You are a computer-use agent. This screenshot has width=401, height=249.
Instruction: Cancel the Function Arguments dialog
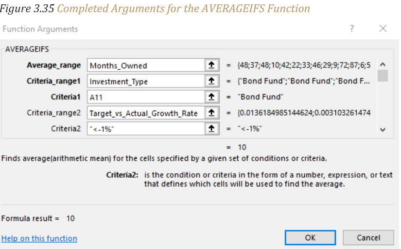(368, 238)
